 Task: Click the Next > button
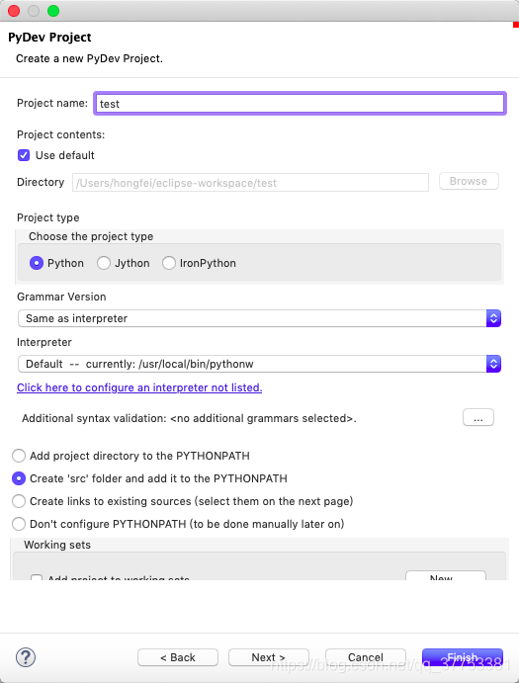269,657
